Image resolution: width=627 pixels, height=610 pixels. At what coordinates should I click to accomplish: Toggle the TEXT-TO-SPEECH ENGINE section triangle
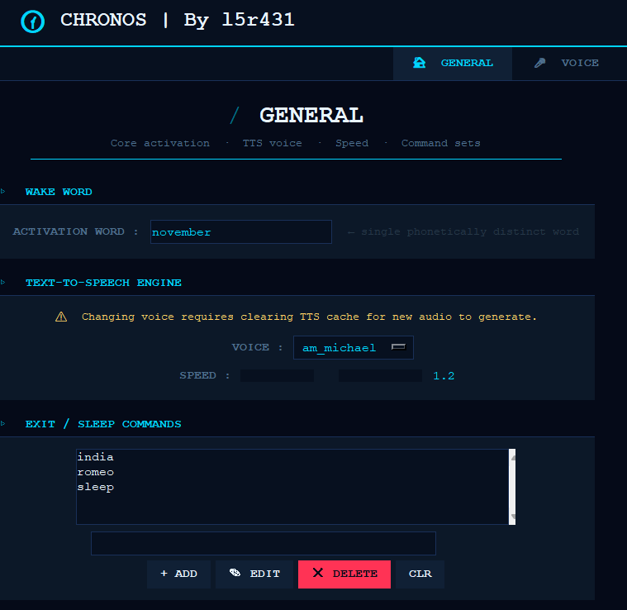coord(2,283)
